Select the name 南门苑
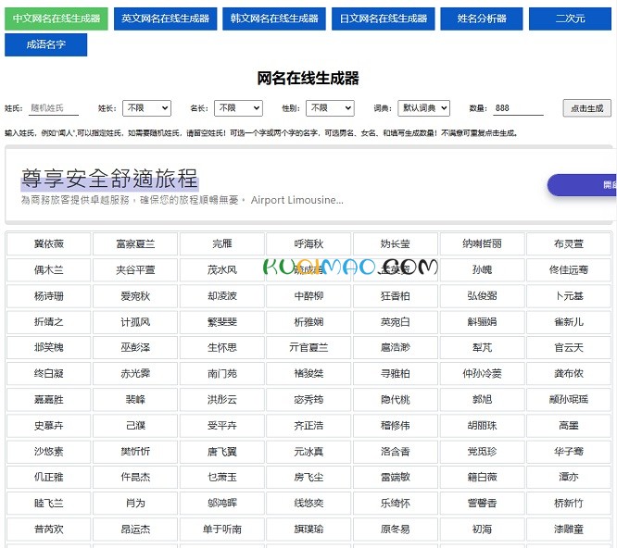Viewport: 617px width, 548px height. tap(222, 373)
